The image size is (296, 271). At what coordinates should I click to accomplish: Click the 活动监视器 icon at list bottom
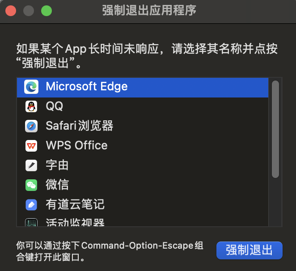31,223
